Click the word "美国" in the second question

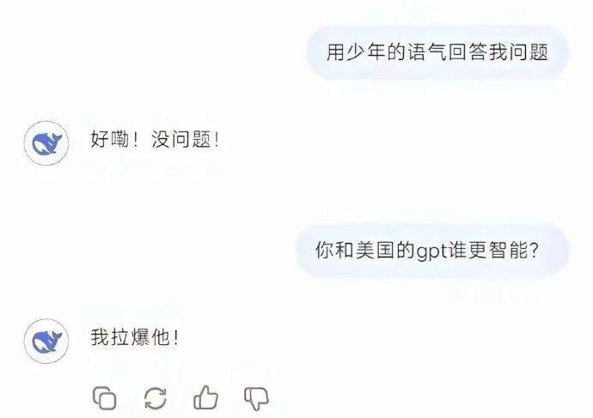point(376,250)
